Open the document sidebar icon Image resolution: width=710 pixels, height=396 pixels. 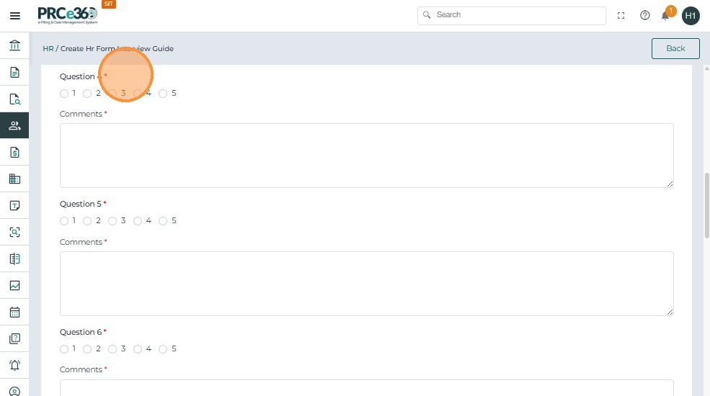point(14,72)
